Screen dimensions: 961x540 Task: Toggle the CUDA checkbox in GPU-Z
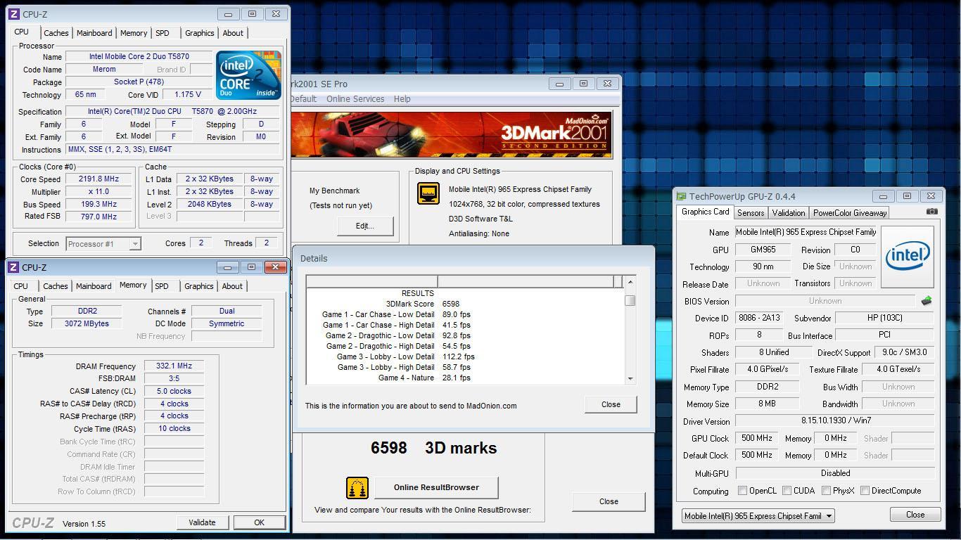coord(787,491)
